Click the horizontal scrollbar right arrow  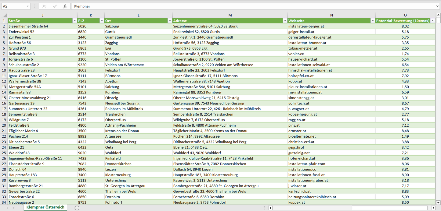(433, 208)
